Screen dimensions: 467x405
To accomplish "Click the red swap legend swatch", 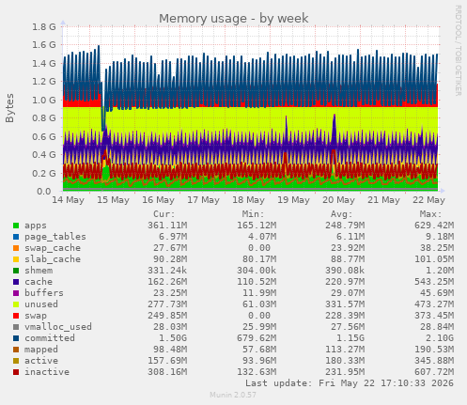I will click(16, 316).
